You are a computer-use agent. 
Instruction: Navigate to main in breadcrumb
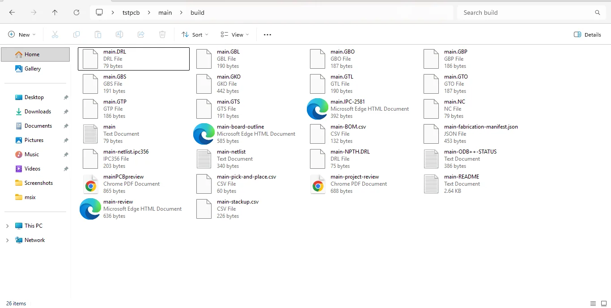pos(165,12)
